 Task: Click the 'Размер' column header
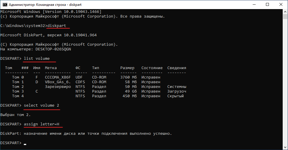coord(127,68)
